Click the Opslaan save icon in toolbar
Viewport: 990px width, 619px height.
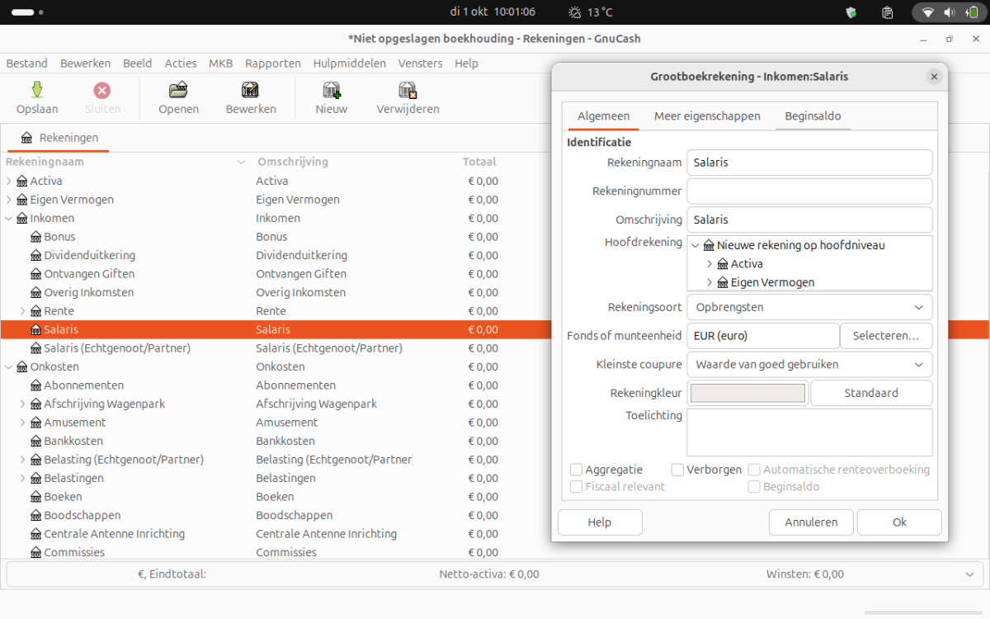(37, 91)
